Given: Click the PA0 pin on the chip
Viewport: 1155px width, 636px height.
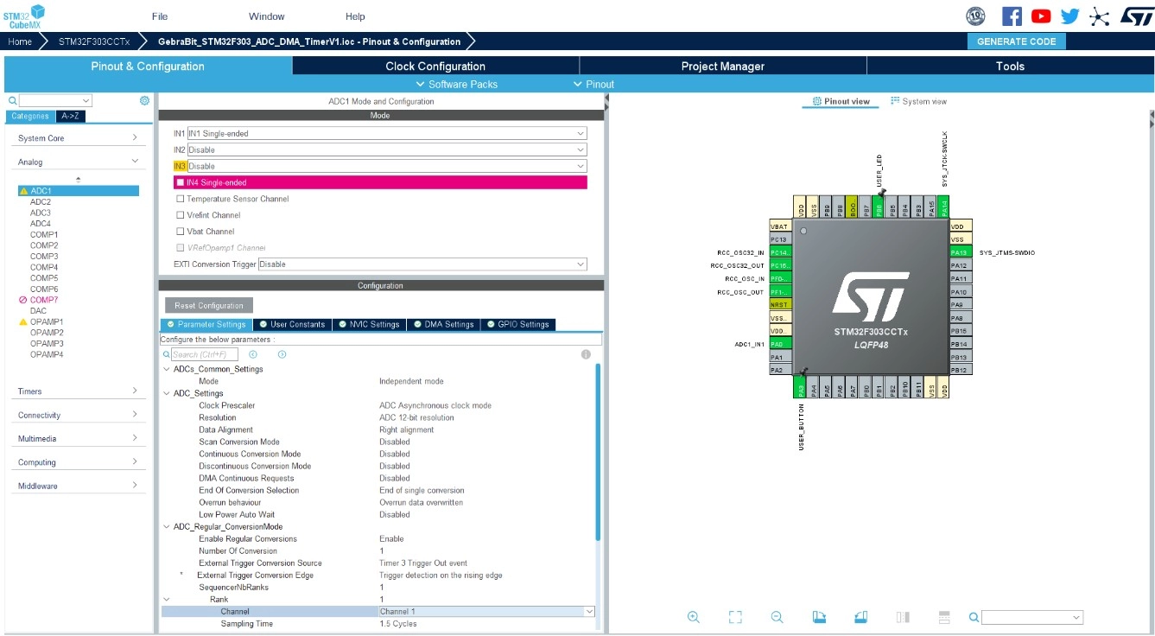Looking at the screenshot, I should coord(780,344).
